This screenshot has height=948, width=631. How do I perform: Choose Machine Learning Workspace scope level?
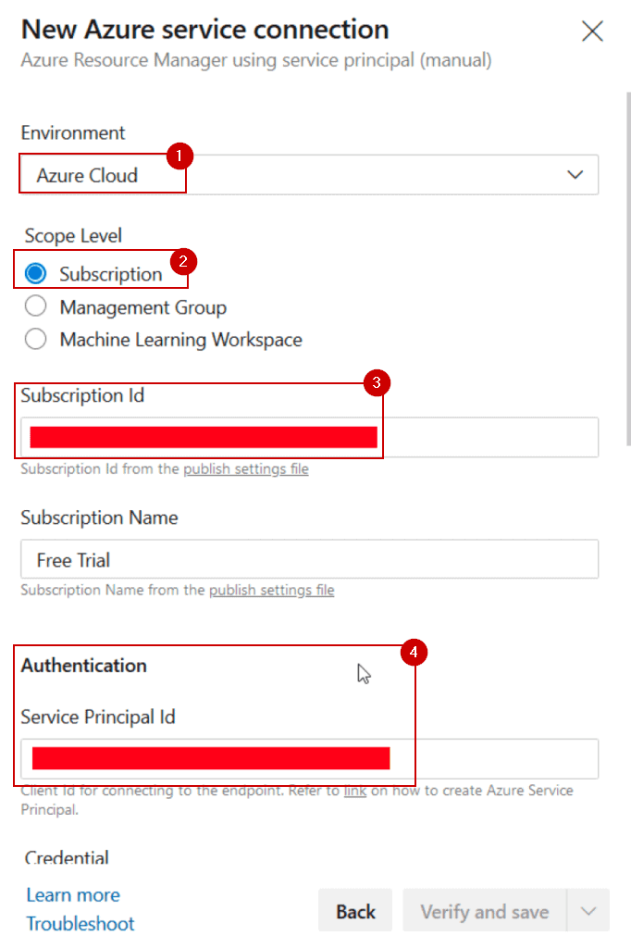36,339
